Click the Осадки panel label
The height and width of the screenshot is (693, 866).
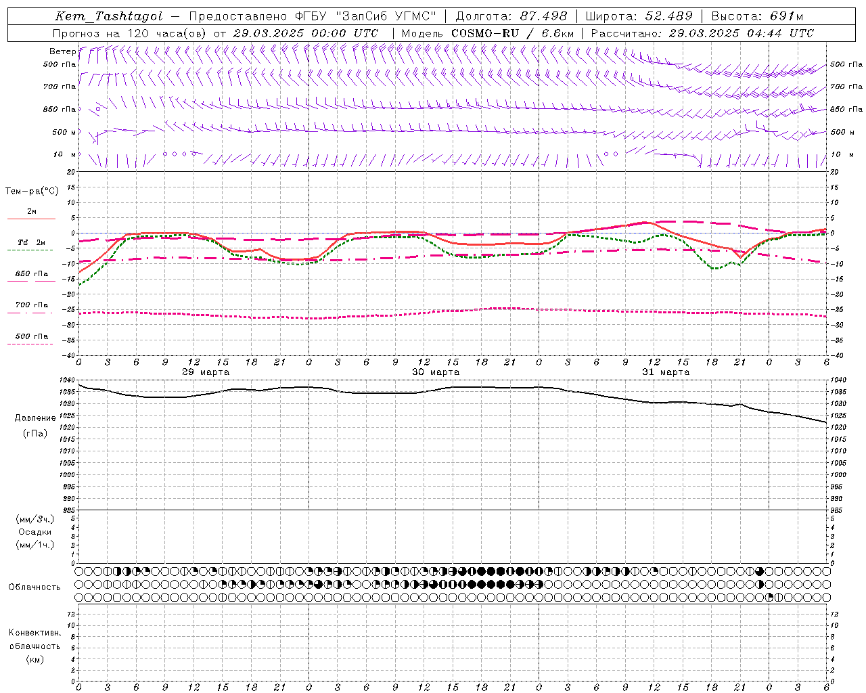point(35,532)
